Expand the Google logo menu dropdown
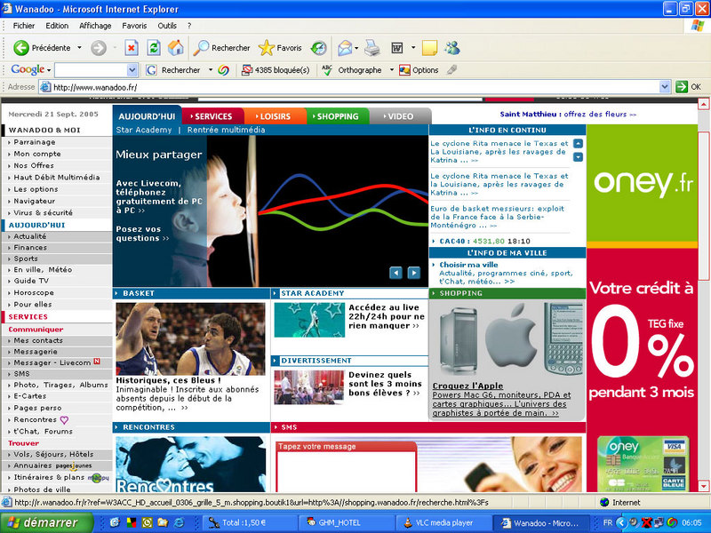 (x=49, y=70)
